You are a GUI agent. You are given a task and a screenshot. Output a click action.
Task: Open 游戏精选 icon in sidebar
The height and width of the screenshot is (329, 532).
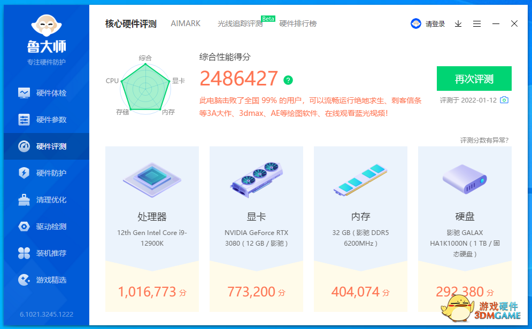pyautogui.click(x=24, y=280)
